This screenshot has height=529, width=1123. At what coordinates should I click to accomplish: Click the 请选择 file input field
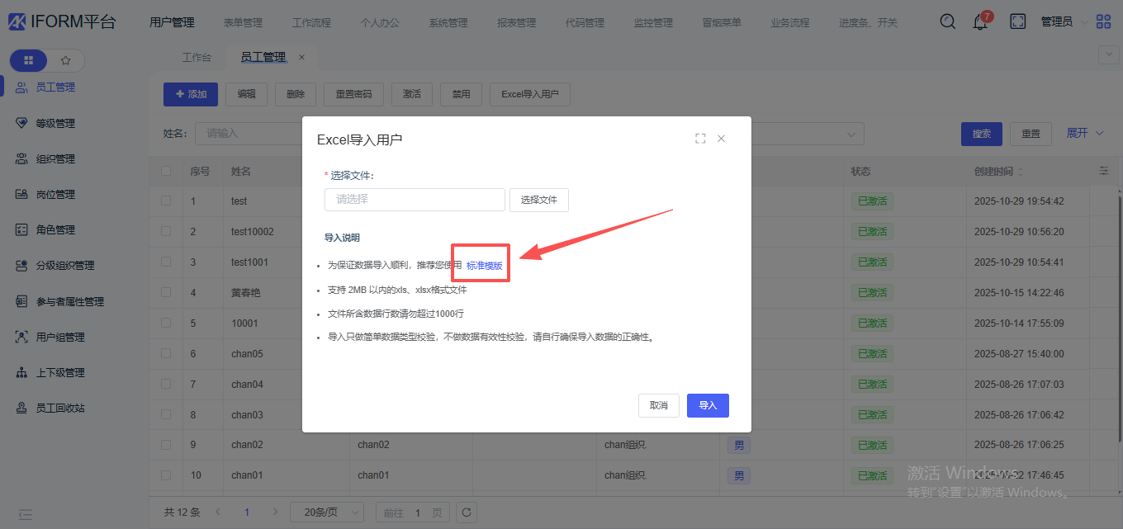(415, 200)
